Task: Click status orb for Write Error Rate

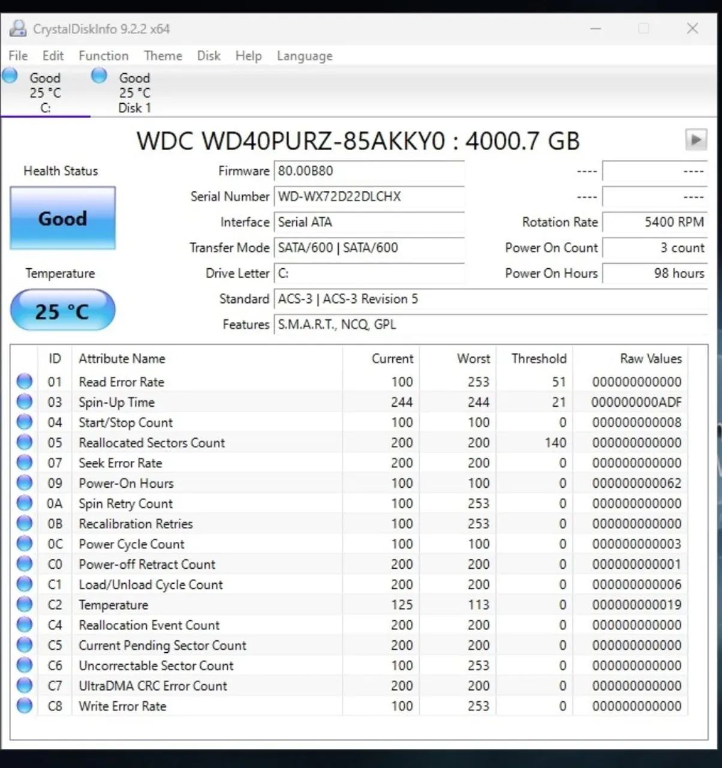Action: tap(25, 706)
